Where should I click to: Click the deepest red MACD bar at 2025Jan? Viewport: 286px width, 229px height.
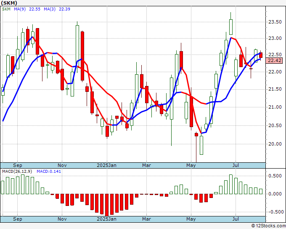click(107, 205)
